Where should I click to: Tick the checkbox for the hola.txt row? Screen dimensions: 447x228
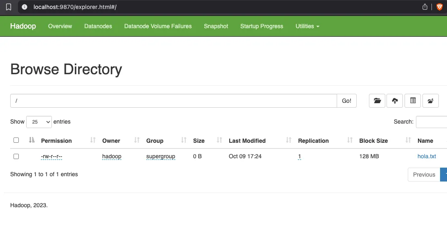[16, 156]
